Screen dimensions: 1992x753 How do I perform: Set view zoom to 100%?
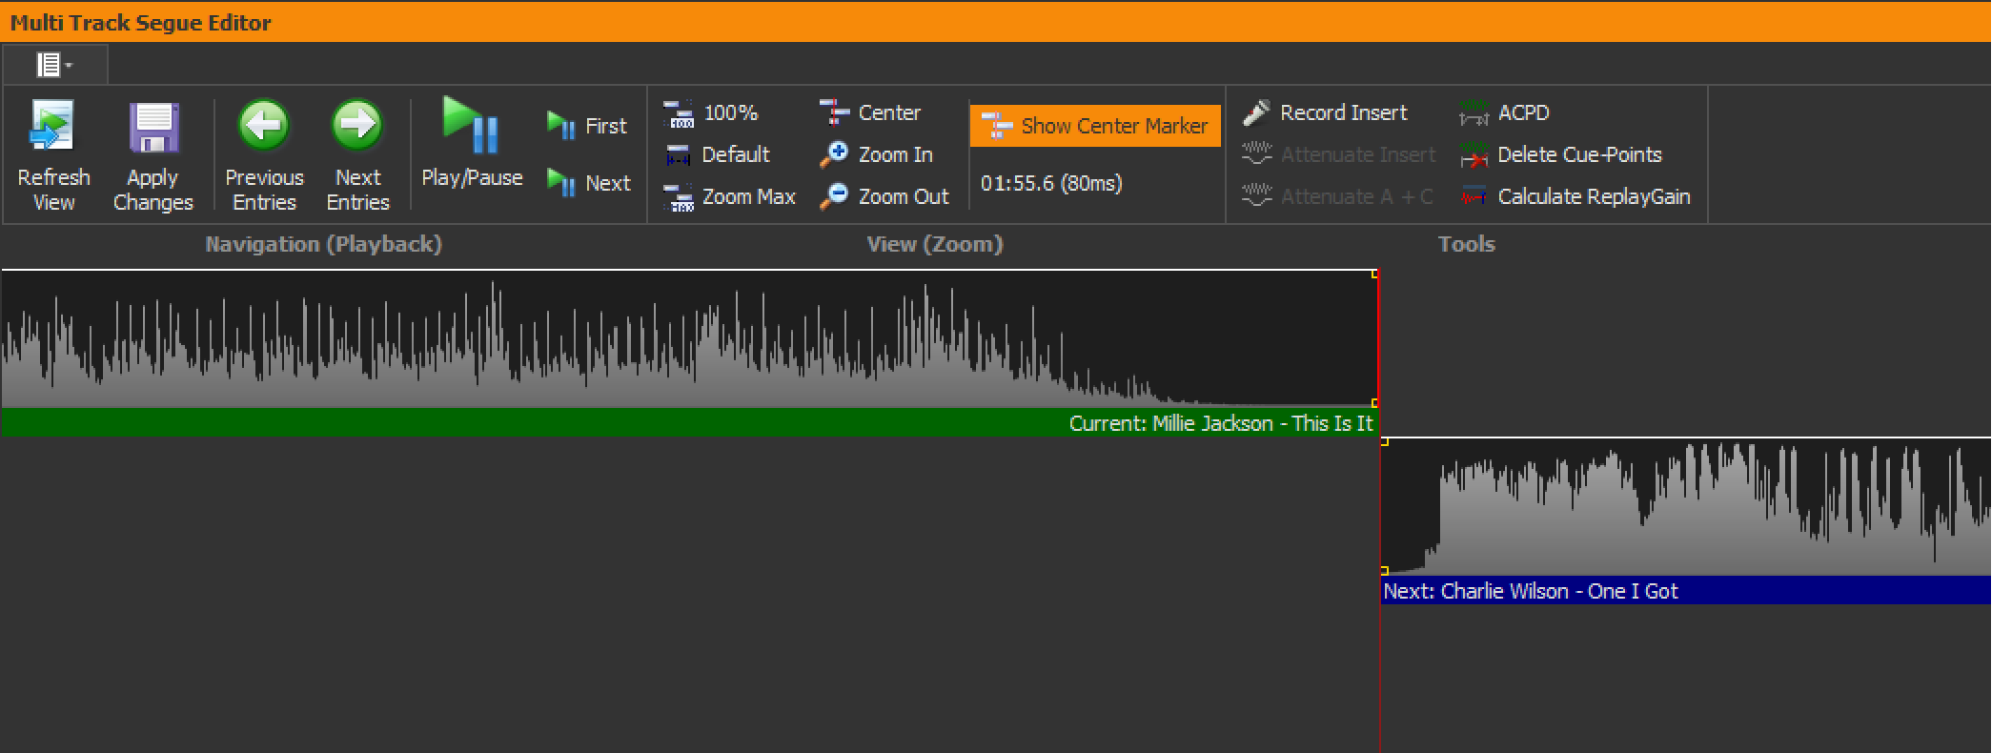pos(711,112)
